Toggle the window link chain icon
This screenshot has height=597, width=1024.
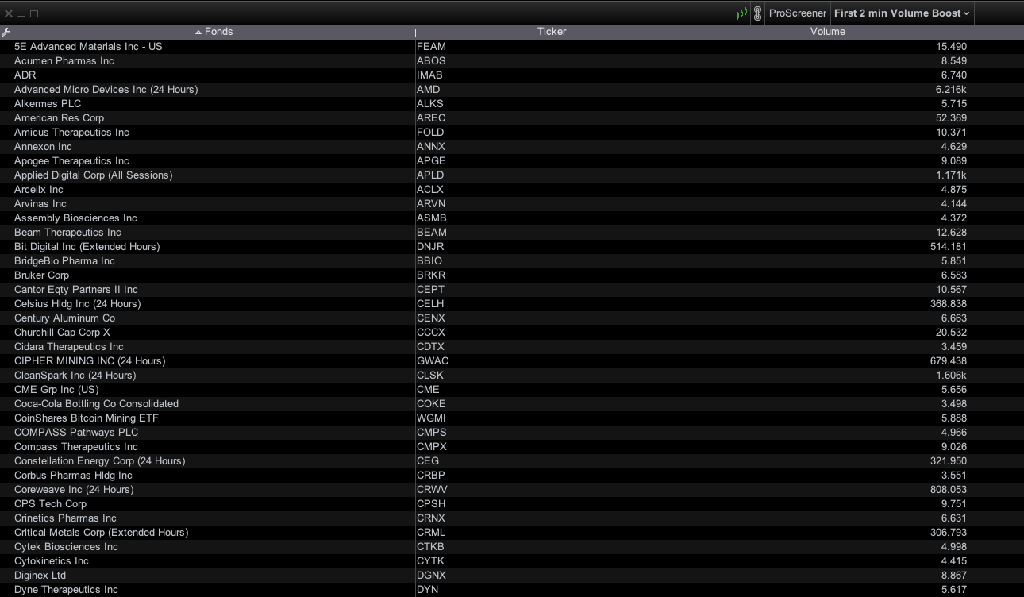pos(757,13)
